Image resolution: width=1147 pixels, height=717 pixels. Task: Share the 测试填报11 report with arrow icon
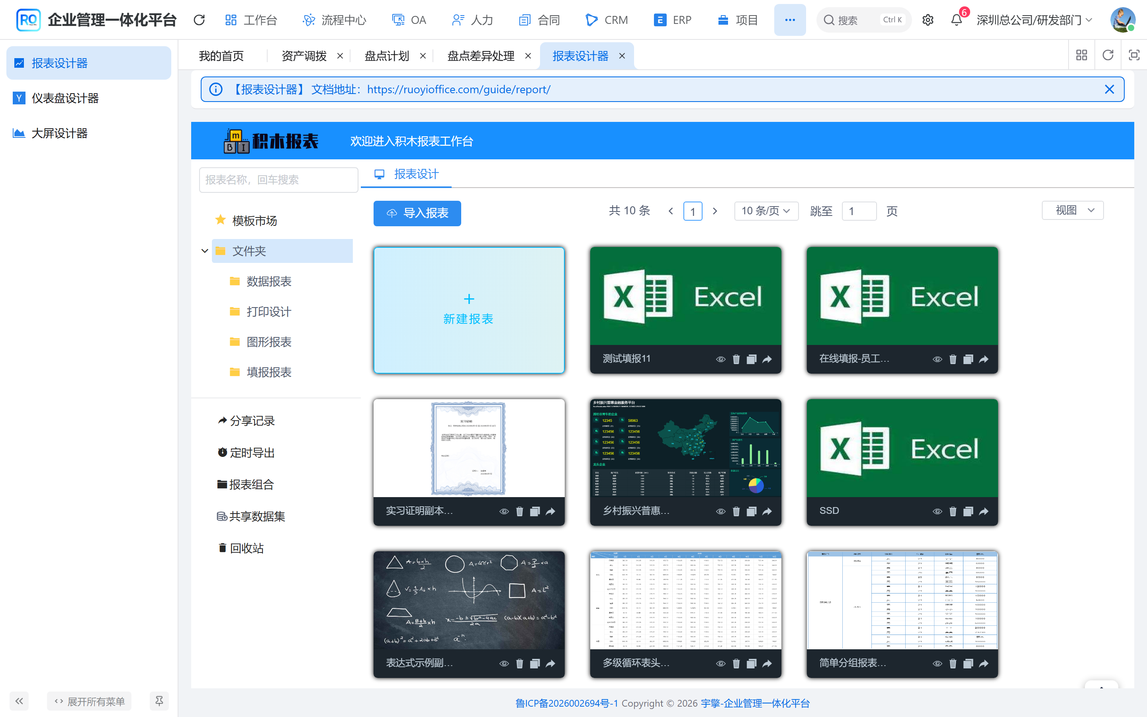click(x=767, y=359)
